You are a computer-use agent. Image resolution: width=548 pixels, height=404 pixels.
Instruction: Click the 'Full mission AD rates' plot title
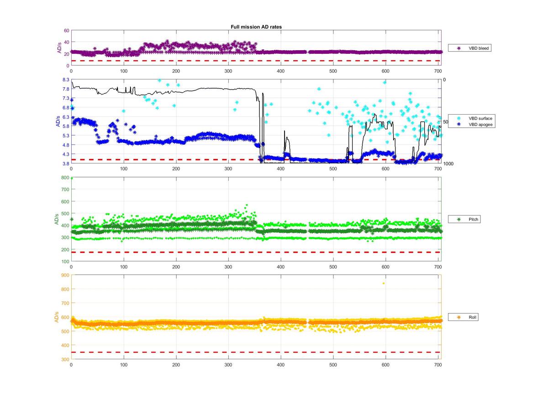[x=256, y=27]
